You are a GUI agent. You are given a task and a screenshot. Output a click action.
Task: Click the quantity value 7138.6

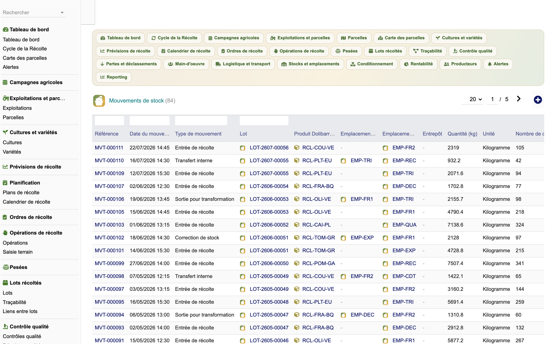click(455, 225)
